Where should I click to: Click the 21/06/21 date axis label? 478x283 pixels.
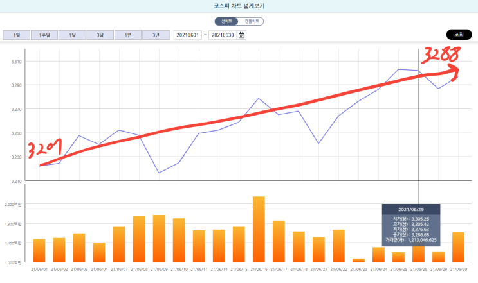318,270
